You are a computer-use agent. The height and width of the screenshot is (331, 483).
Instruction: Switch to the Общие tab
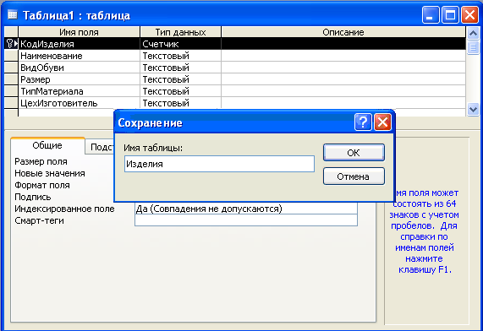[x=47, y=145]
